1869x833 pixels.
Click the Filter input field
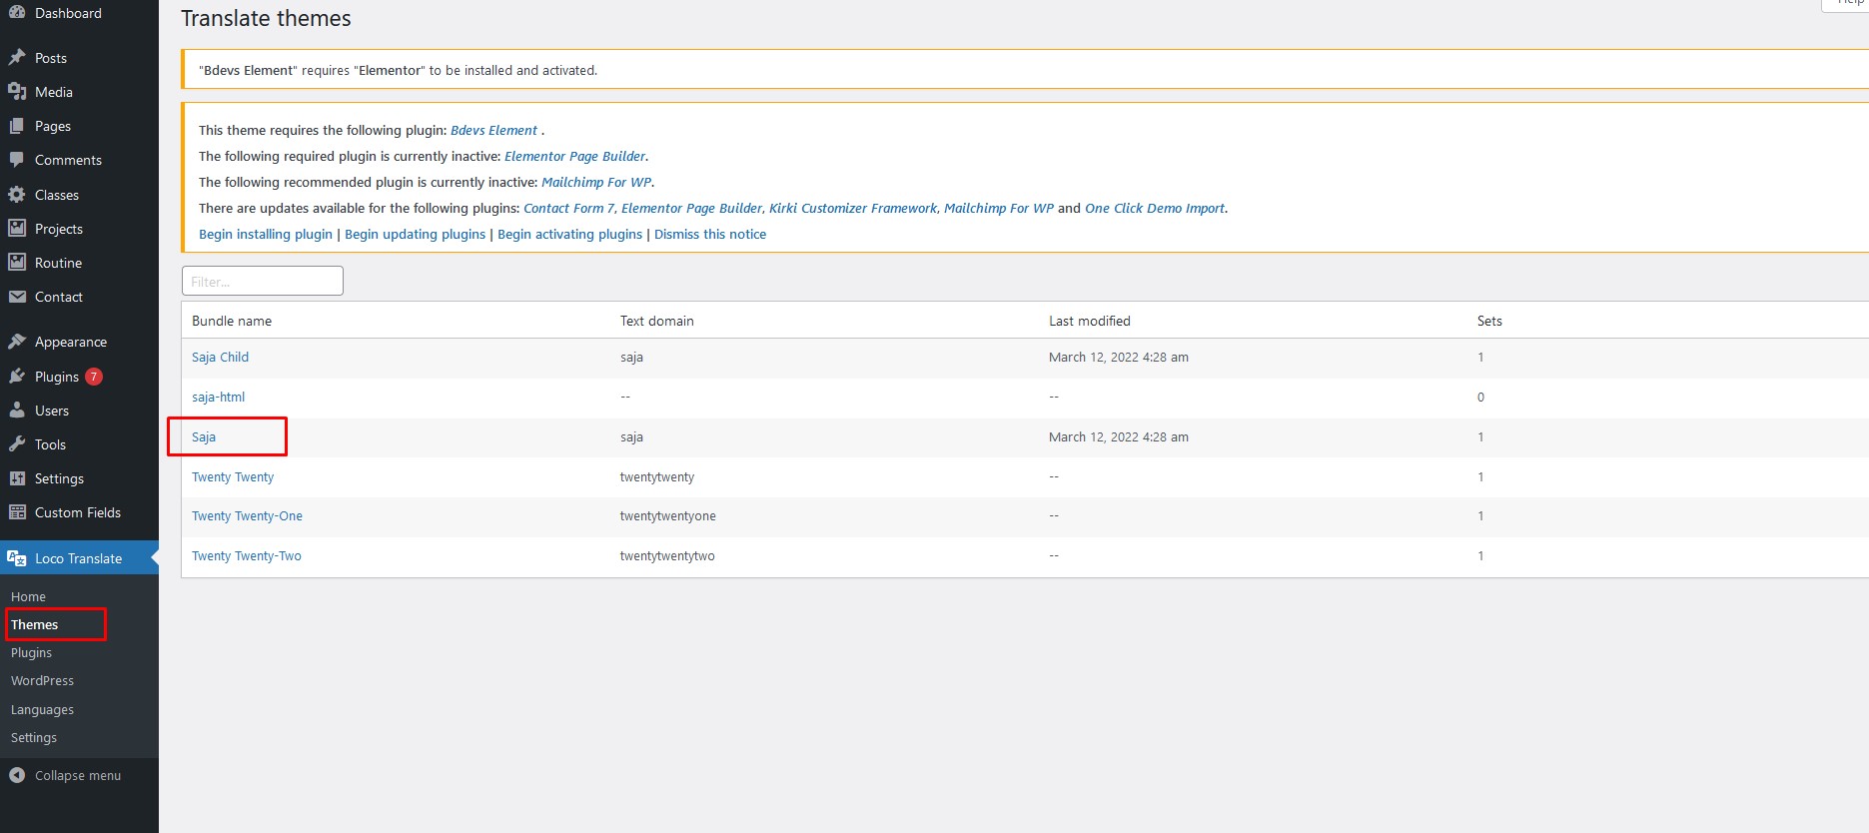coord(263,281)
